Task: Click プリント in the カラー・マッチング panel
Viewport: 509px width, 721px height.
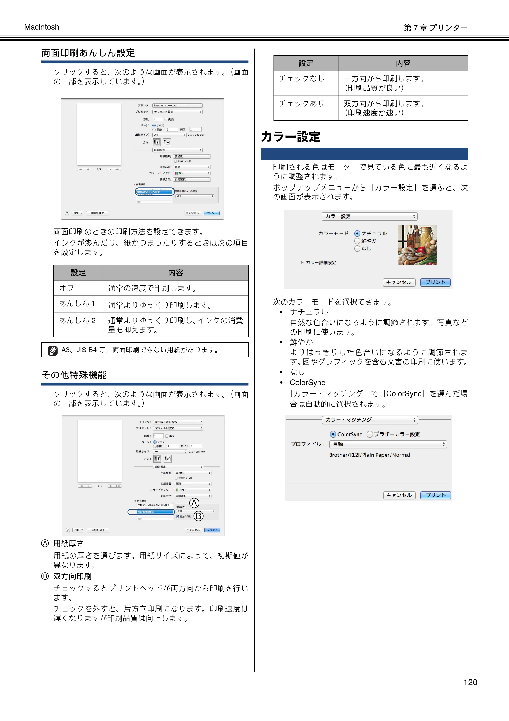Action: (435, 495)
